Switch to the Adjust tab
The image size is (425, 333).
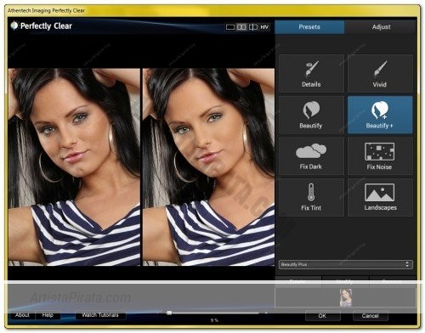tap(381, 27)
